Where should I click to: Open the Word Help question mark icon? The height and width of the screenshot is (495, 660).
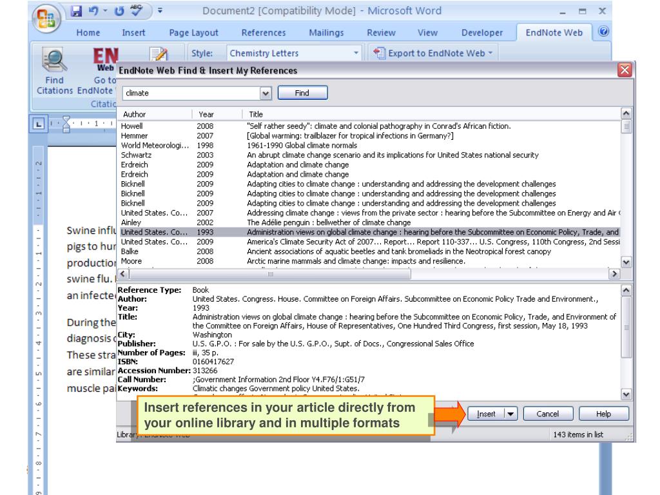pyautogui.click(x=650, y=32)
